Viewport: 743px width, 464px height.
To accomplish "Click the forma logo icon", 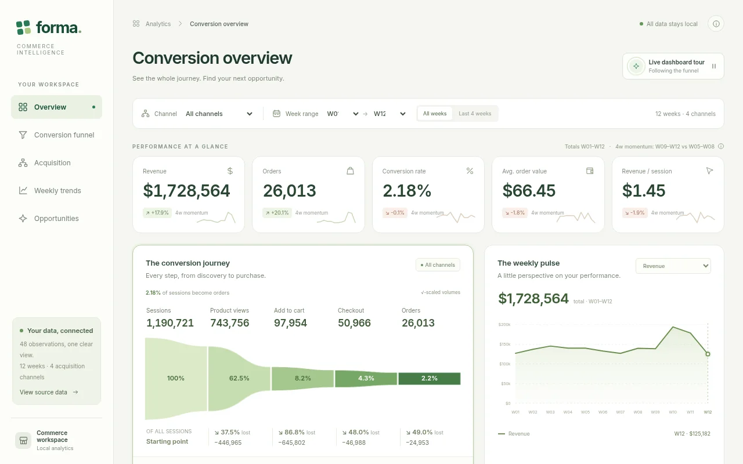I will [24, 27].
